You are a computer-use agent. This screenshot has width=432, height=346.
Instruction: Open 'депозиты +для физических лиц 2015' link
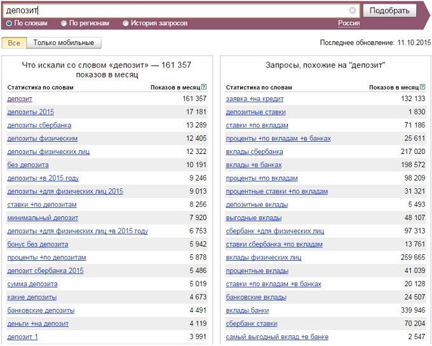(65, 191)
